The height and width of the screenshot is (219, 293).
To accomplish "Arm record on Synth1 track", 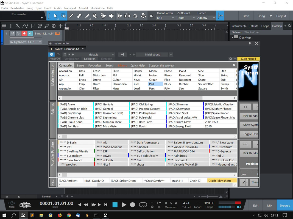I will (24, 33).
